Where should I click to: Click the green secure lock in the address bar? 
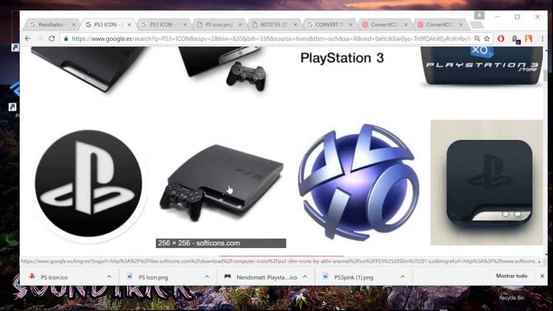coord(65,39)
